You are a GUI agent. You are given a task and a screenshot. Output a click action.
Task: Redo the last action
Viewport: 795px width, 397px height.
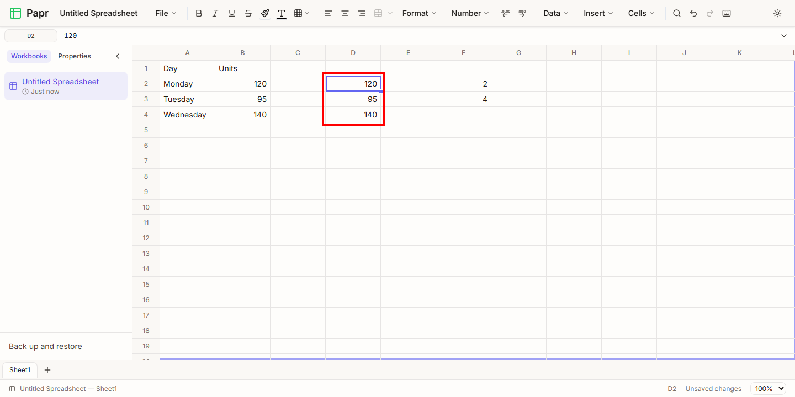[x=710, y=13]
